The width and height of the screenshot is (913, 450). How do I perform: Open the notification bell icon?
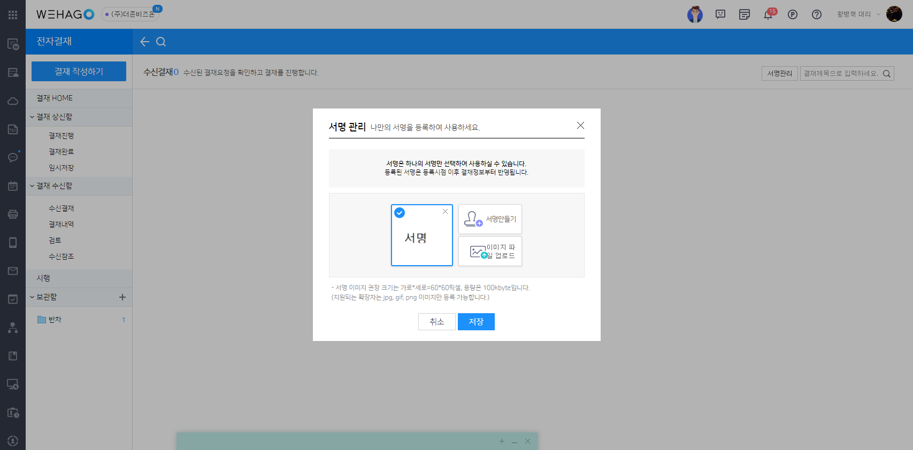768,14
